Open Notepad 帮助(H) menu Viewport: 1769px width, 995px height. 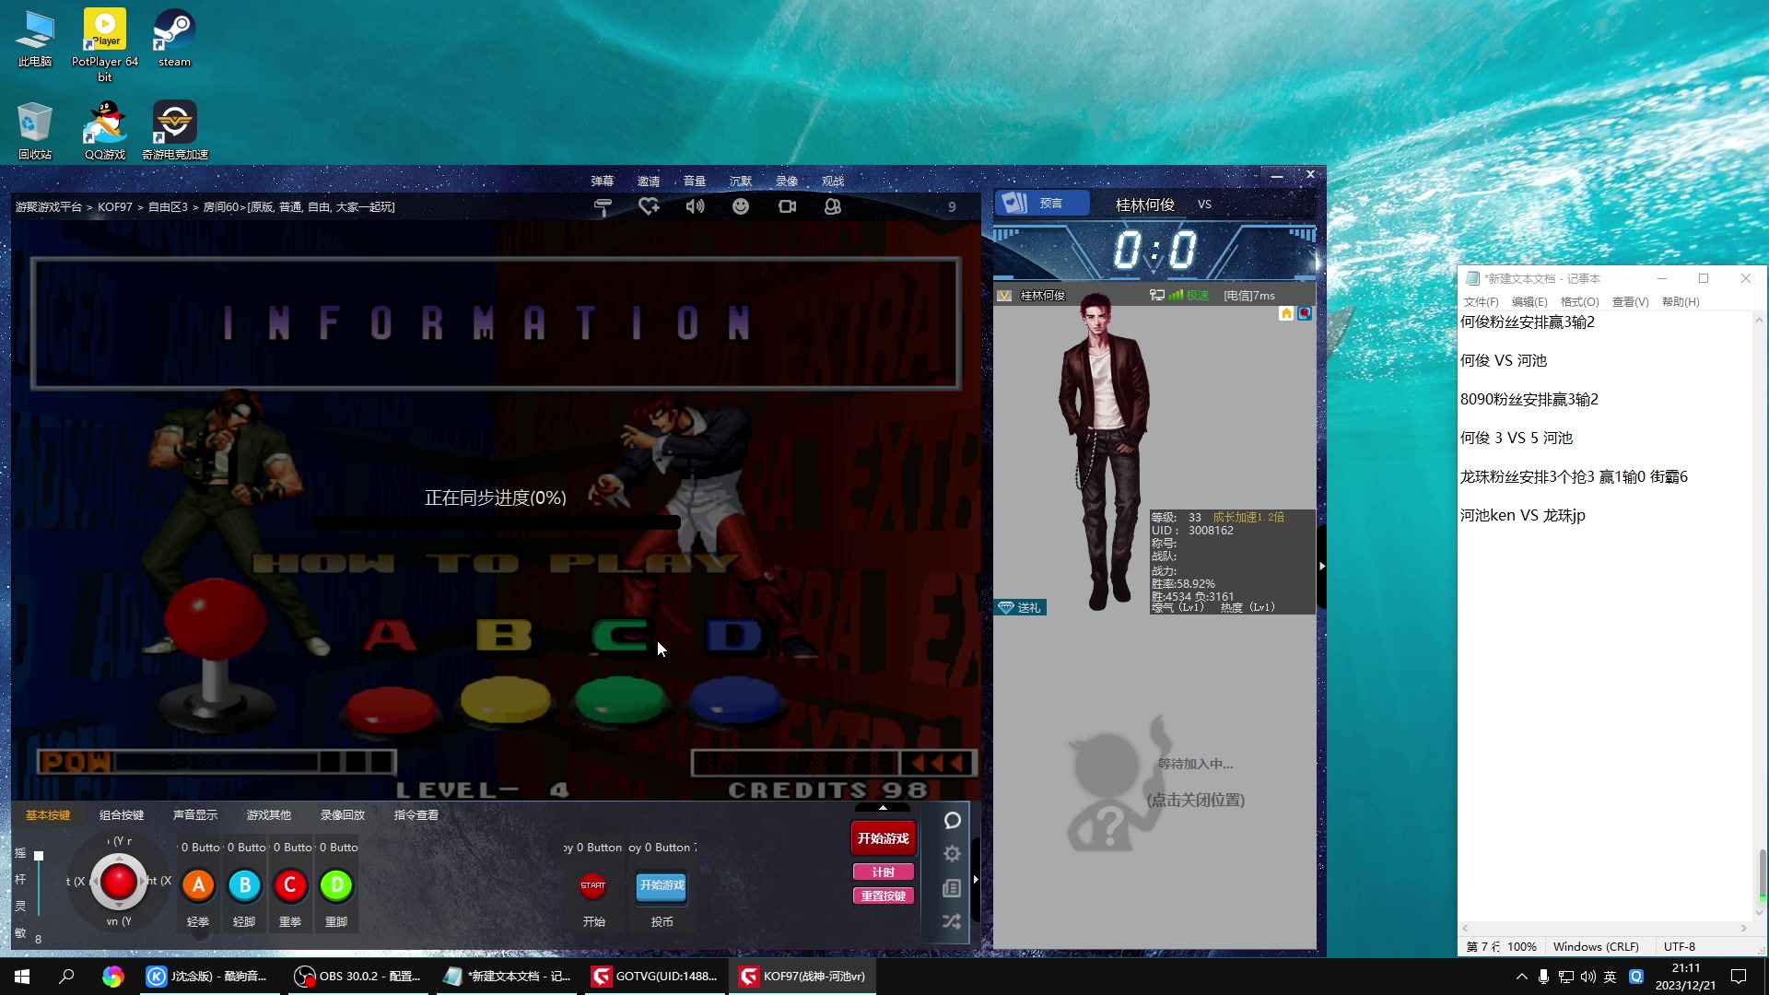click(1681, 301)
